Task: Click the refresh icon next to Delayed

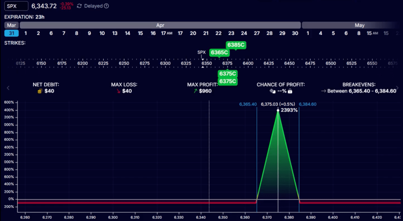Action: point(79,6)
